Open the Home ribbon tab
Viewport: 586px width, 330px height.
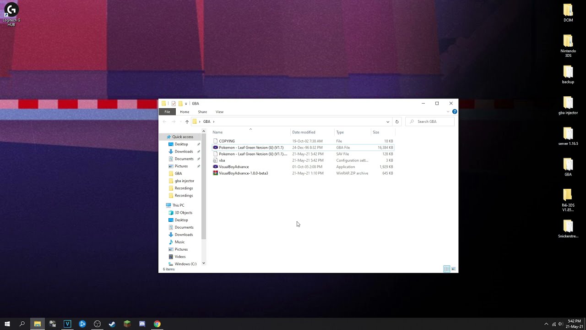pos(184,112)
